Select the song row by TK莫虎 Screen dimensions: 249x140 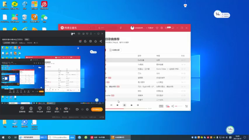click(x=148, y=65)
